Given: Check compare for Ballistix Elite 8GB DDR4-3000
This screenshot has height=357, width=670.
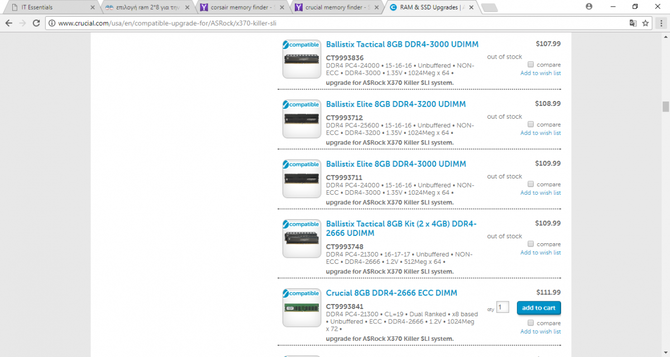Looking at the screenshot, I should [531, 184].
